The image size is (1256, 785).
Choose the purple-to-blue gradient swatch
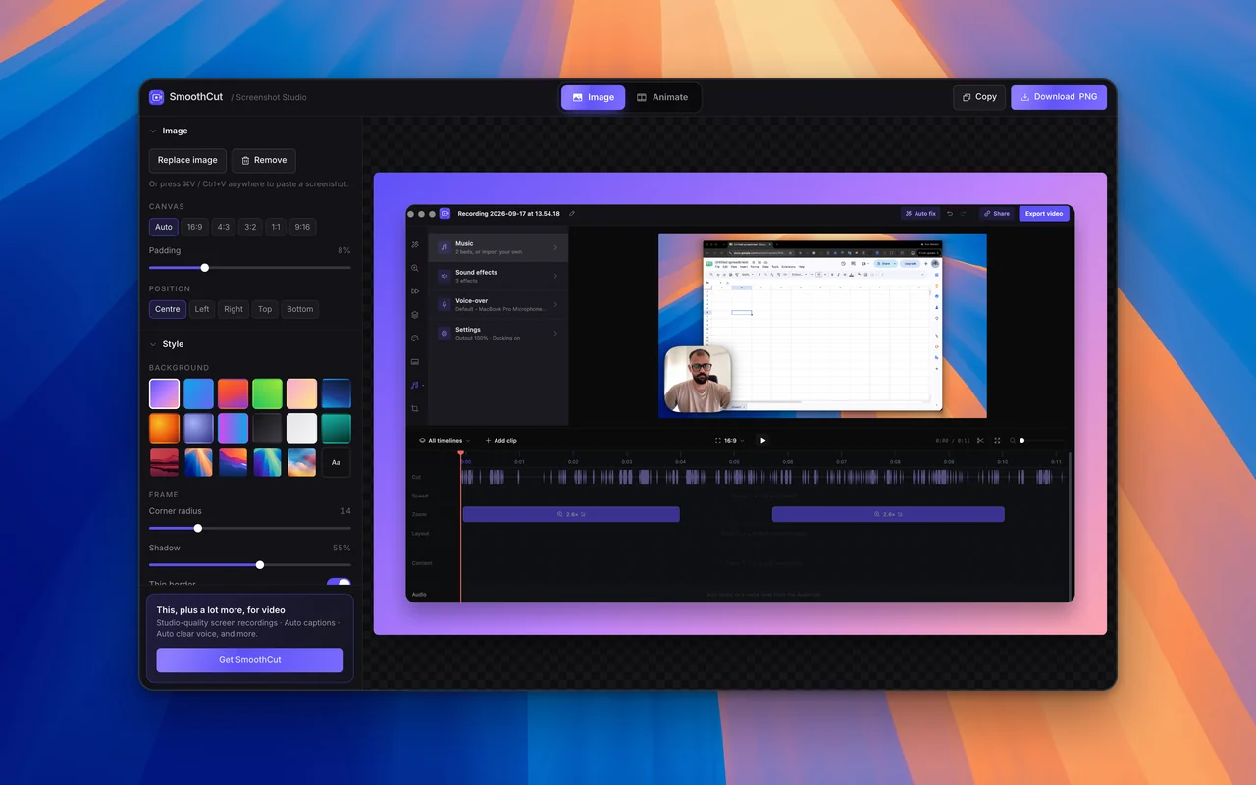coord(233,428)
